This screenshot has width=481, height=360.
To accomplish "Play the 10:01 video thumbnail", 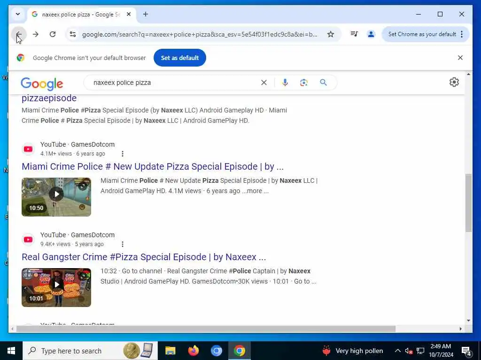I will click(56, 288).
